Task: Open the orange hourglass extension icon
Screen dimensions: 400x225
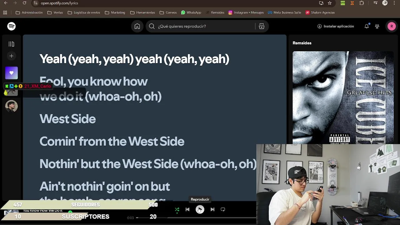Action: [352, 3]
